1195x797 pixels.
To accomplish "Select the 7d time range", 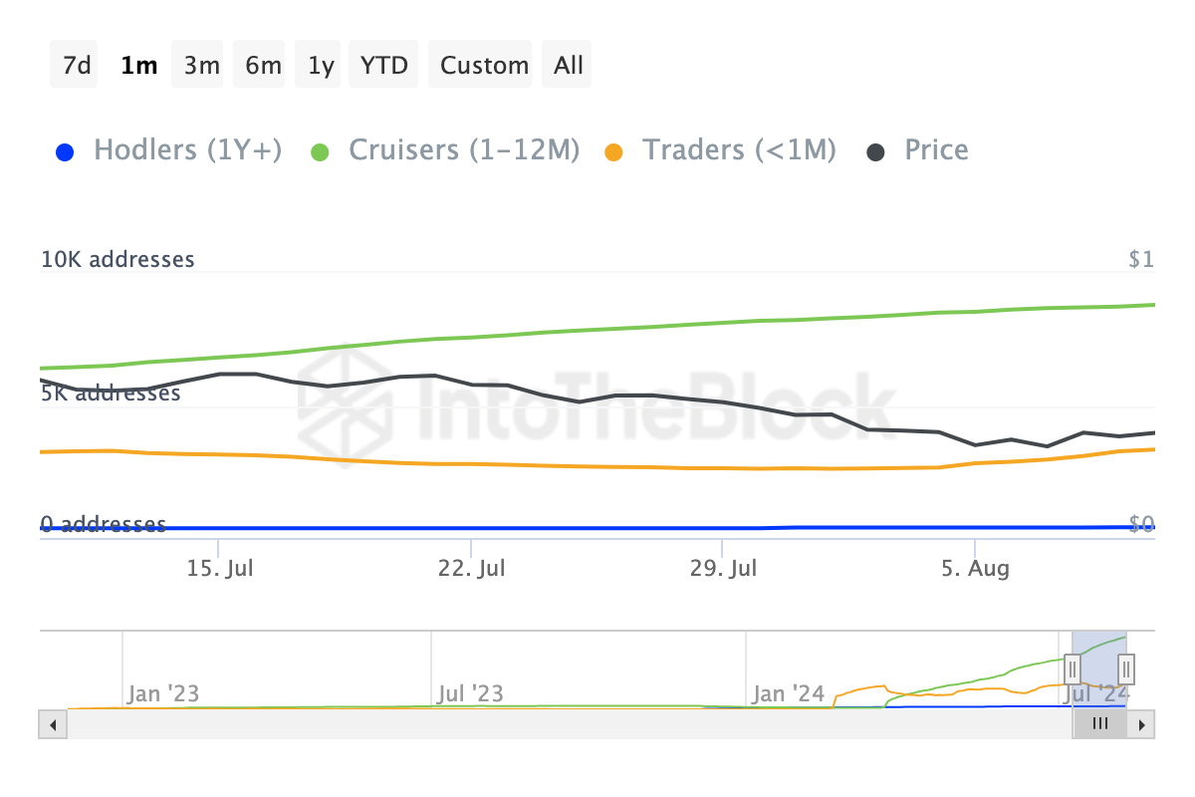I will [77, 66].
